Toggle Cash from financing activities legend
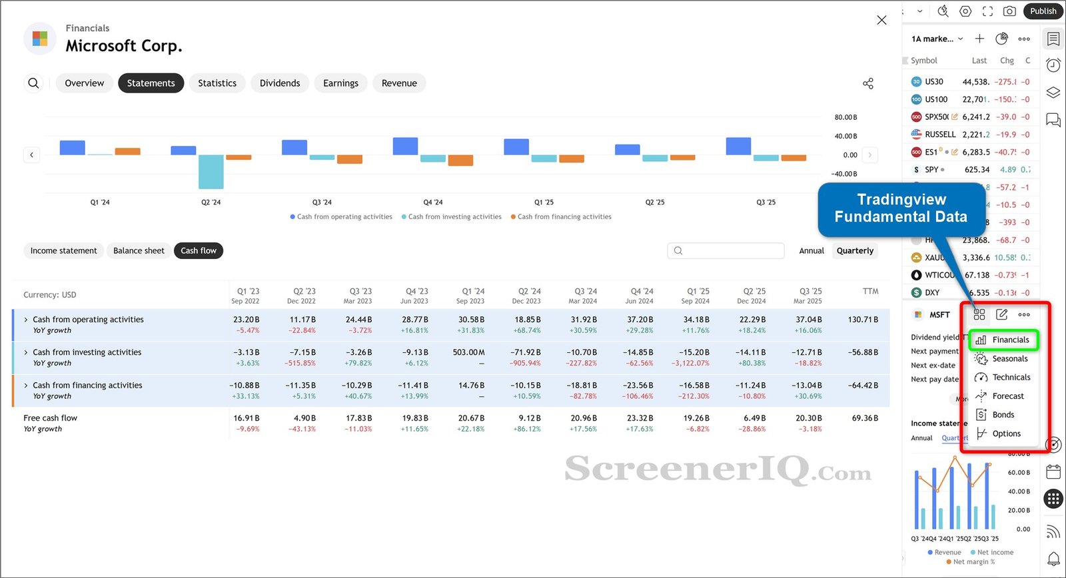Screen dimensions: 1066x578 [x=561, y=216]
